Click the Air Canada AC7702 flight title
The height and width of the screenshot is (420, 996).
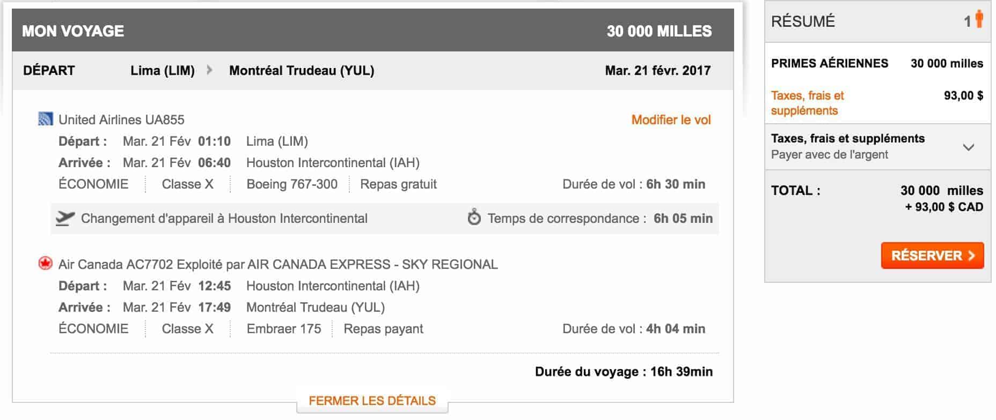pyautogui.click(x=278, y=264)
